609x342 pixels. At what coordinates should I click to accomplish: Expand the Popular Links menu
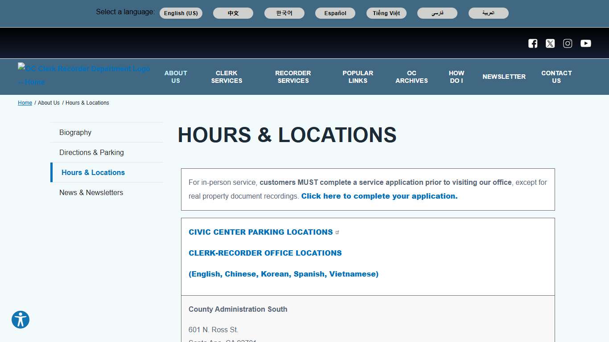[x=358, y=77]
